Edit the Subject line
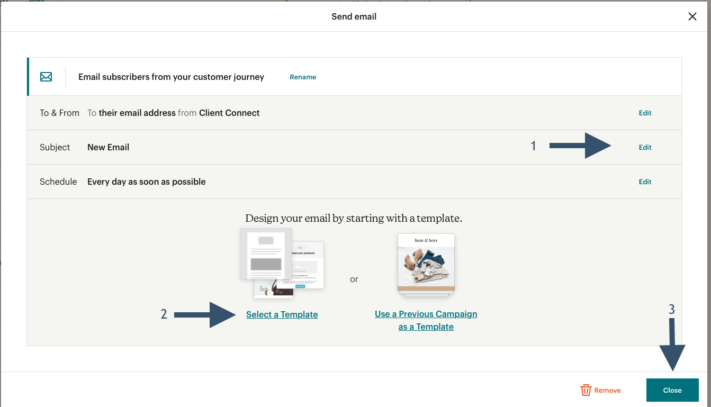The height and width of the screenshot is (407, 711). 645,147
